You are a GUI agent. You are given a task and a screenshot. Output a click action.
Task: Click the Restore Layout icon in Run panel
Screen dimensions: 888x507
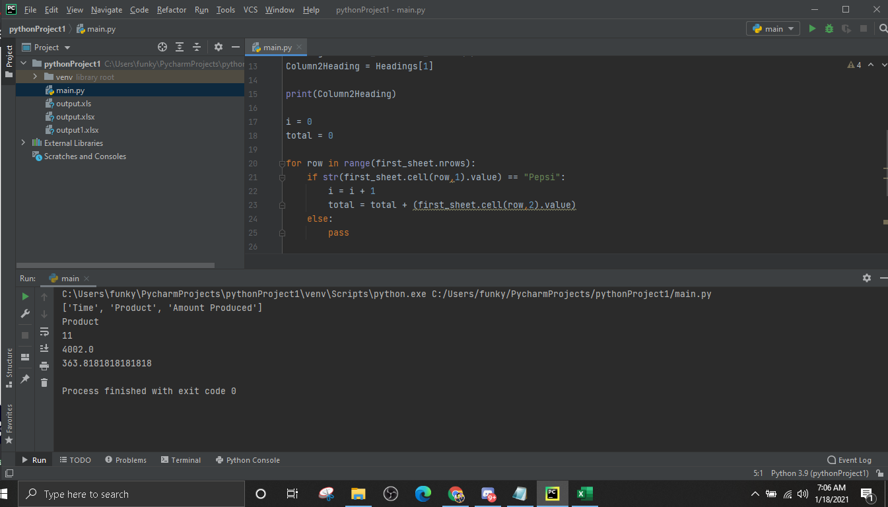pyautogui.click(x=26, y=357)
